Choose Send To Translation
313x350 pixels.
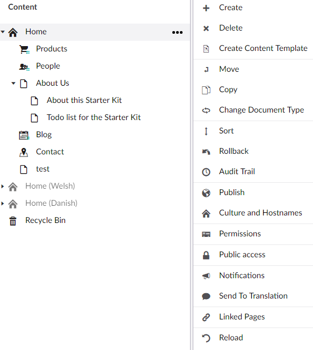pos(253,296)
